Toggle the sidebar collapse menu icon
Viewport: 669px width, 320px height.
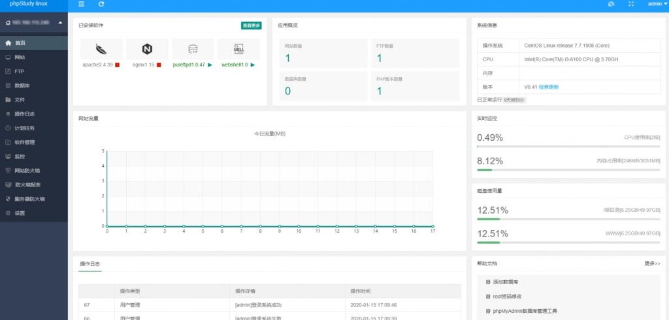click(x=81, y=4)
